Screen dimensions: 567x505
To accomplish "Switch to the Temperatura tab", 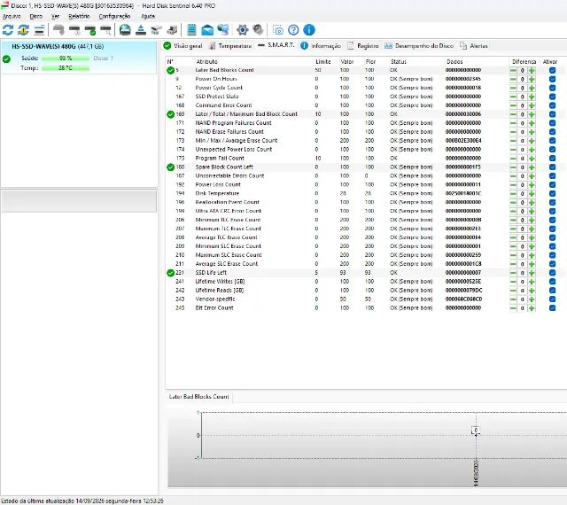I will 230,46.
